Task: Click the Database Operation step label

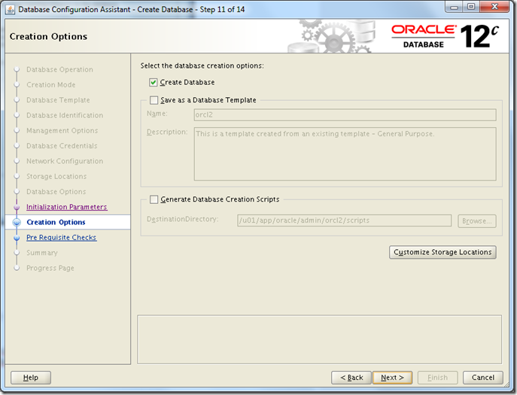Action: 59,69
